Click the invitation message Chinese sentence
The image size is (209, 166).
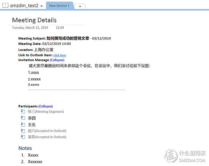90,66
